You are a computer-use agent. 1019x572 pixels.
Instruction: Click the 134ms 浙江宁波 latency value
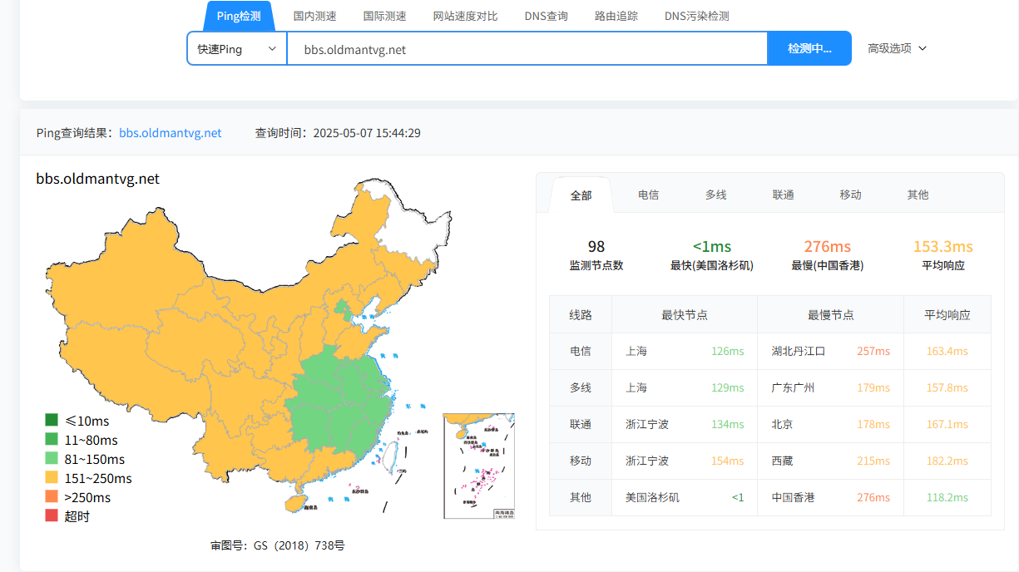click(728, 425)
